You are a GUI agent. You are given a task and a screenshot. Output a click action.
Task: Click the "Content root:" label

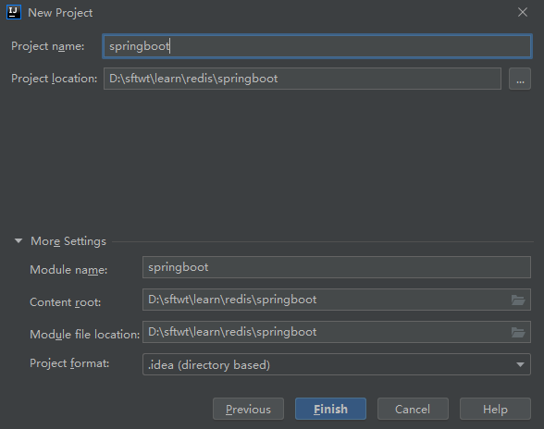coord(65,302)
